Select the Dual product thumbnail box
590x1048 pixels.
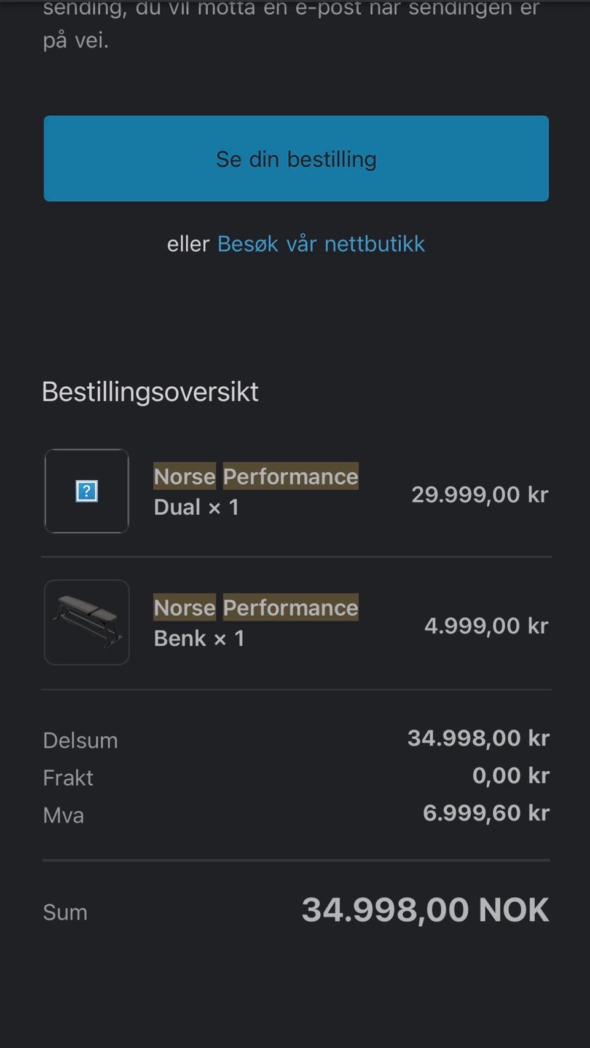(87, 491)
